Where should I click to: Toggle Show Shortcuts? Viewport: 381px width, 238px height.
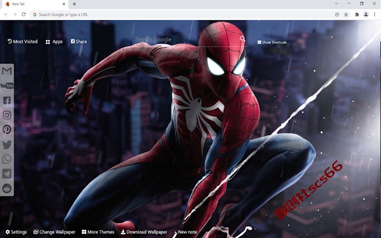click(x=272, y=42)
